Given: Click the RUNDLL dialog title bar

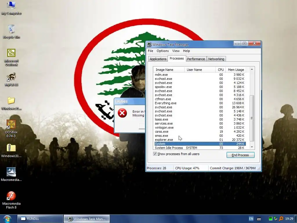Looking at the screenshot, I should [130, 101].
